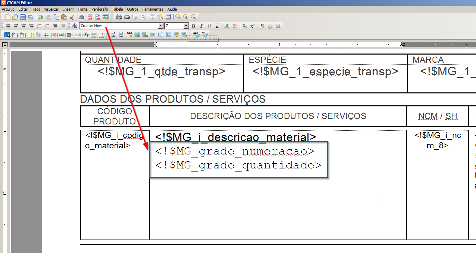Image resolution: width=476 pixels, height=253 pixels.
Task: Toggle double underline formatting
Action: (x=217, y=26)
